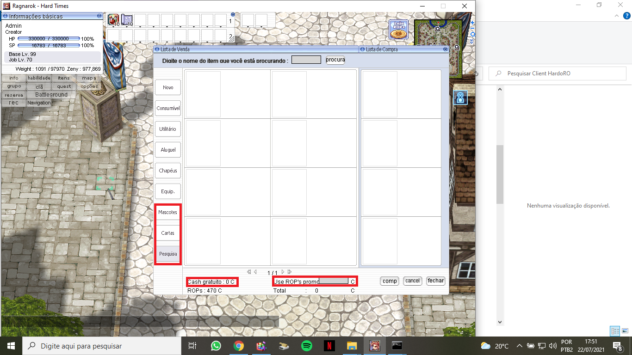This screenshot has height=355, width=632.
Task: Open the Cartas shop category
Action: coord(168,233)
